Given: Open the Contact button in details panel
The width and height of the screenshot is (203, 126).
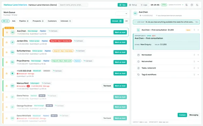Looking at the screenshot, I should click(x=182, y=115).
